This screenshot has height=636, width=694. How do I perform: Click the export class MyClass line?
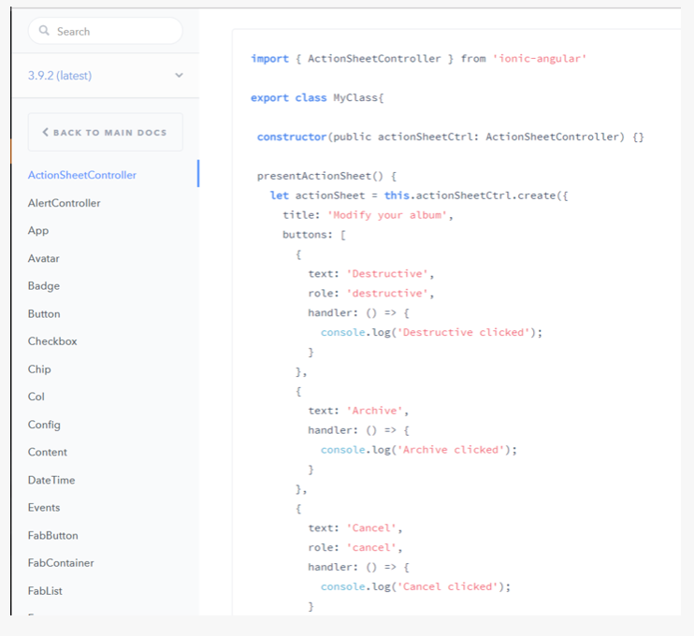pyautogui.click(x=317, y=98)
